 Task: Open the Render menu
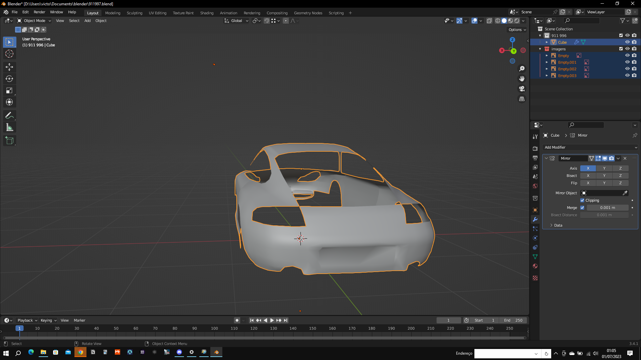[39, 12]
